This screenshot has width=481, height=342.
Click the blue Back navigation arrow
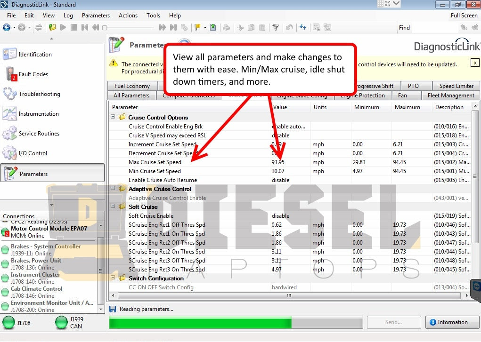[x=7, y=28]
